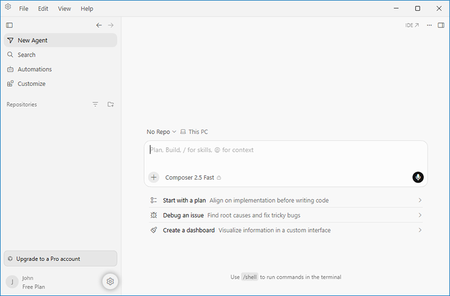Toggle the left sidebar panel icon
The image size is (450, 296).
(10, 25)
